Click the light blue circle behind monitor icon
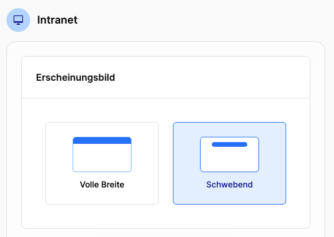 (x=18, y=20)
